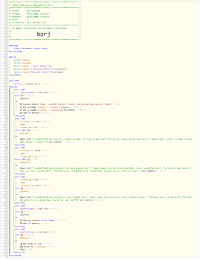Click the pink gutter marker on line 50

(x=7, y=148)
